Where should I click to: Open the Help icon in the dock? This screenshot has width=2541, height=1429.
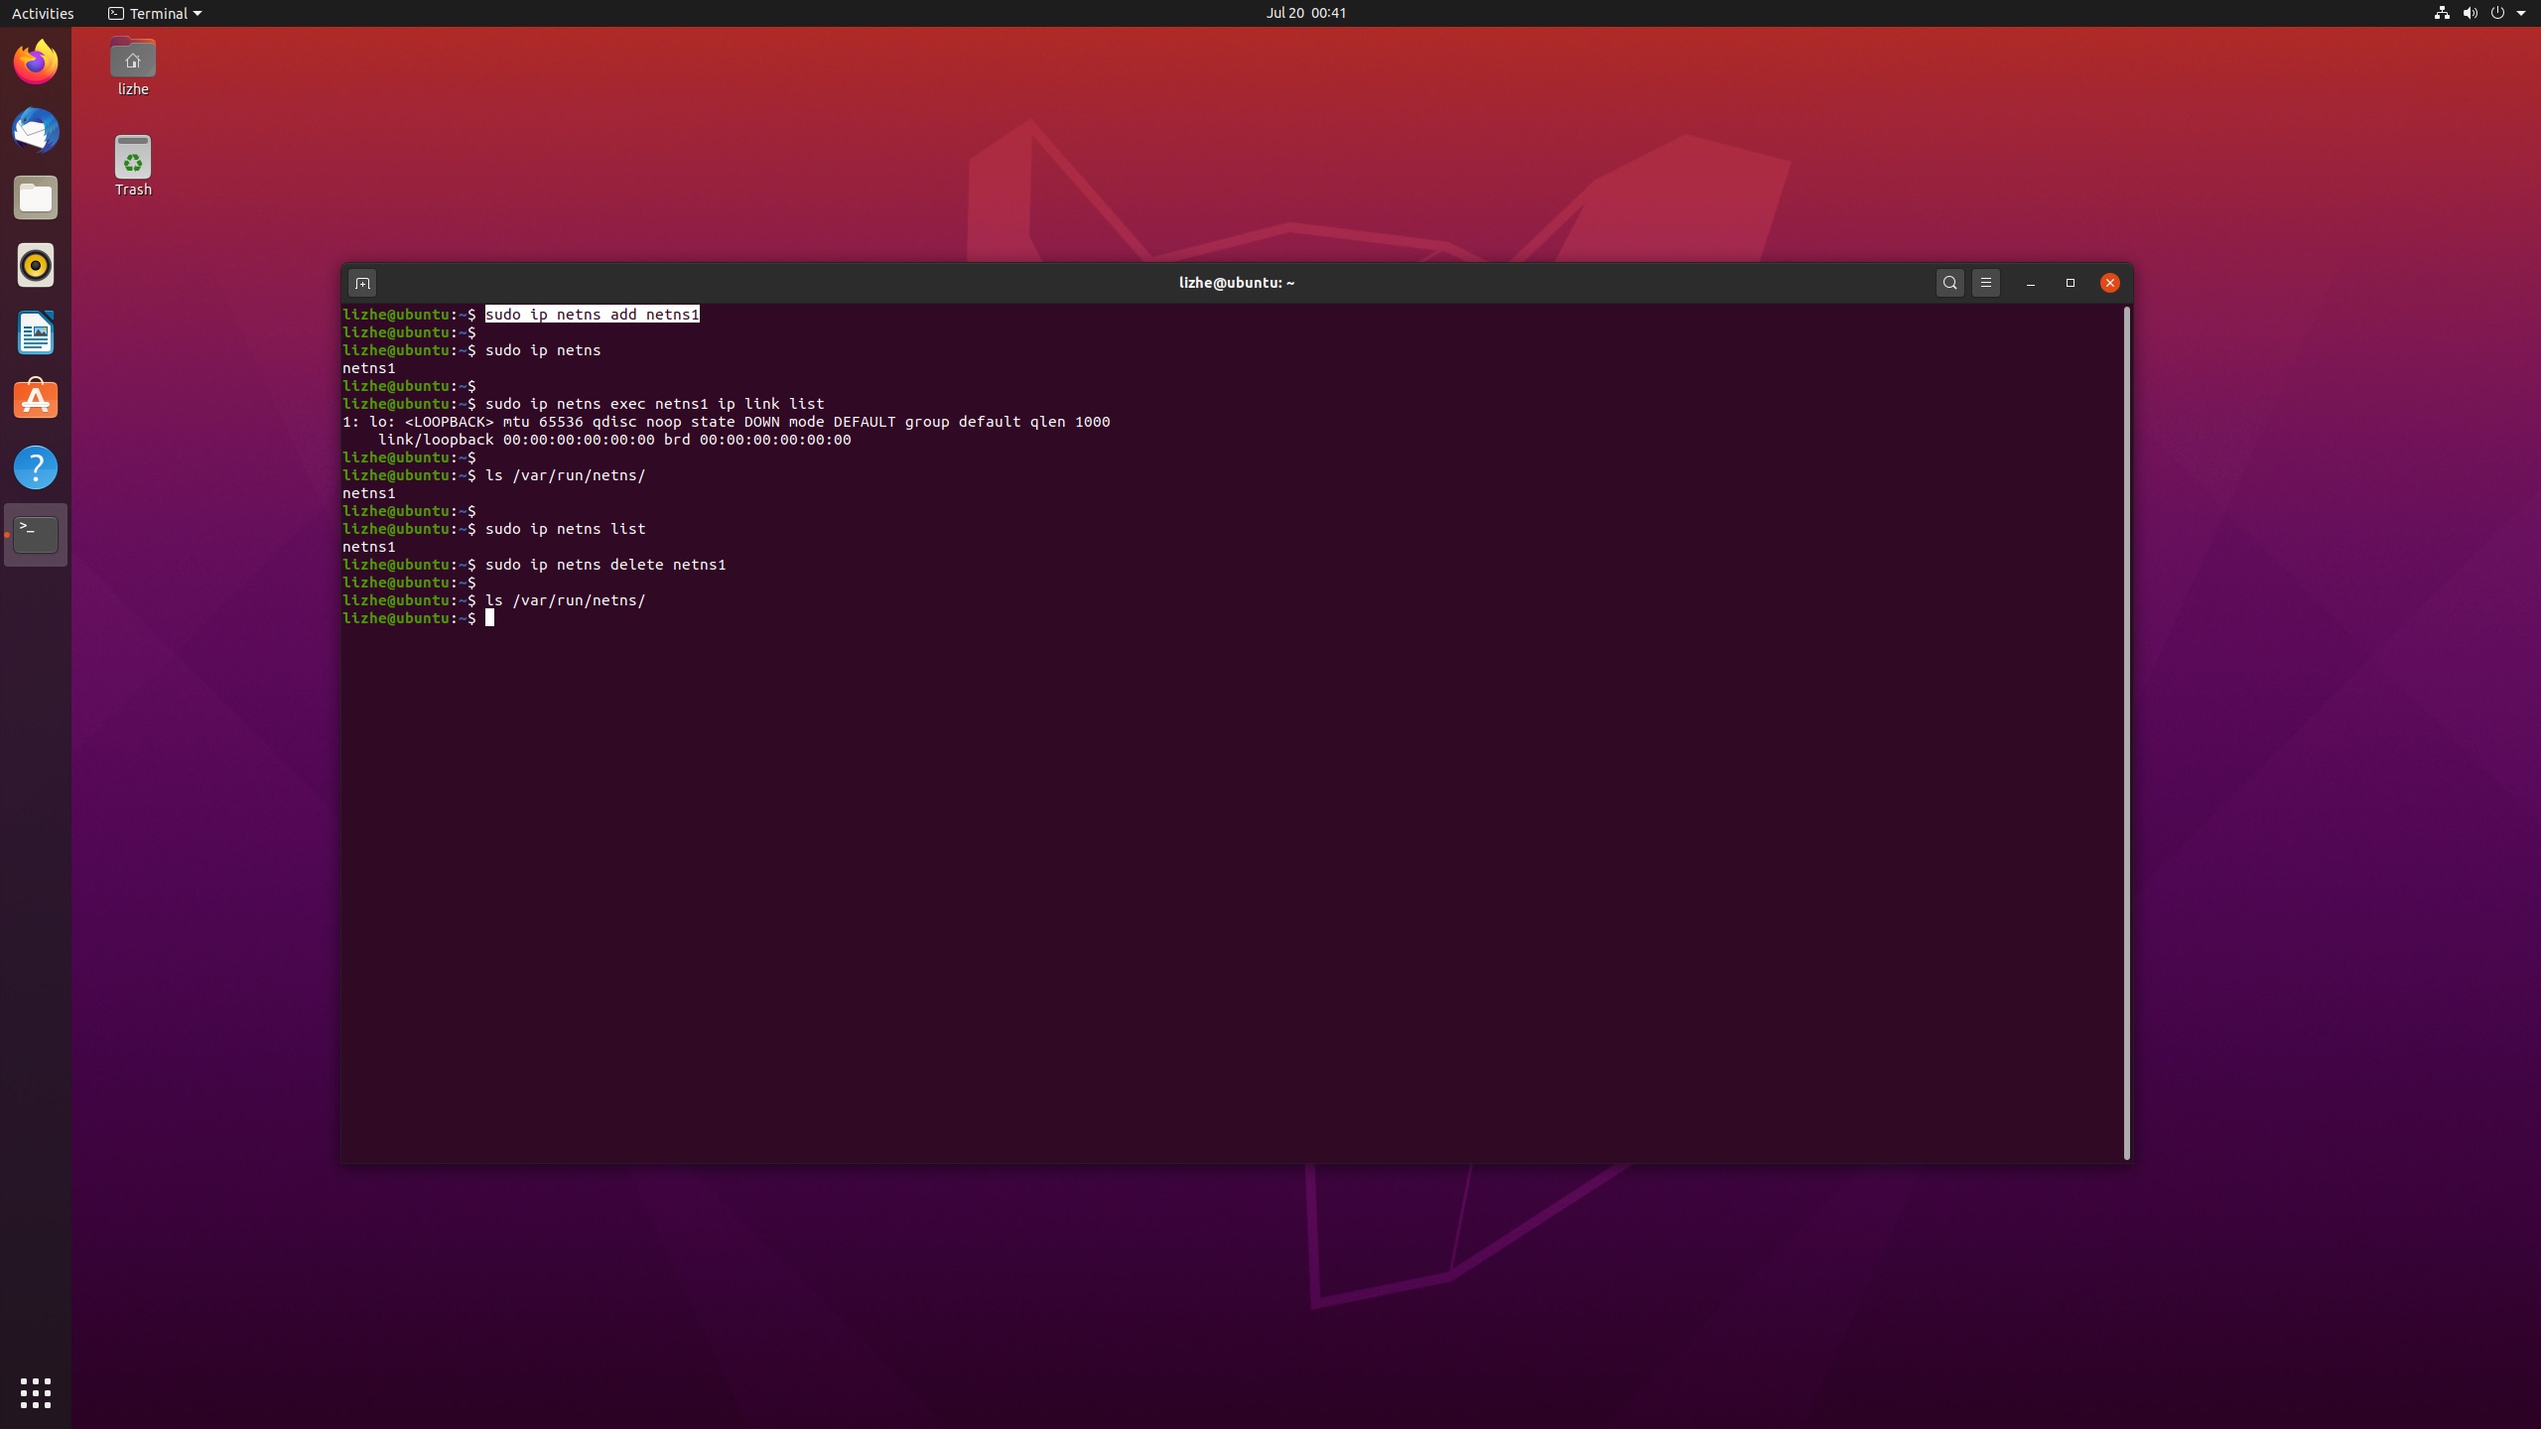[x=36, y=467]
